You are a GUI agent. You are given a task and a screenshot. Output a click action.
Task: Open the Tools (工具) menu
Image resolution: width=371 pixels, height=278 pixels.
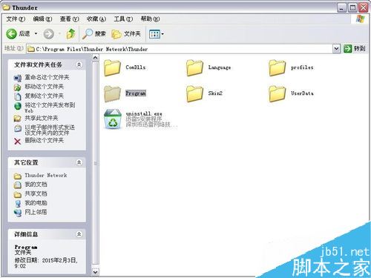point(123,19)
